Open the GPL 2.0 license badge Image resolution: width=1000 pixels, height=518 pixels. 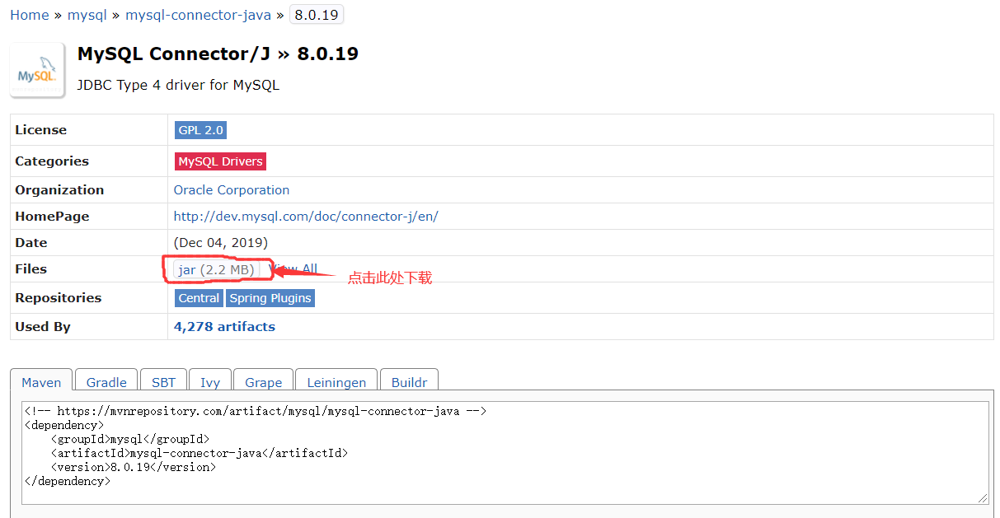[x=200, y=129]
